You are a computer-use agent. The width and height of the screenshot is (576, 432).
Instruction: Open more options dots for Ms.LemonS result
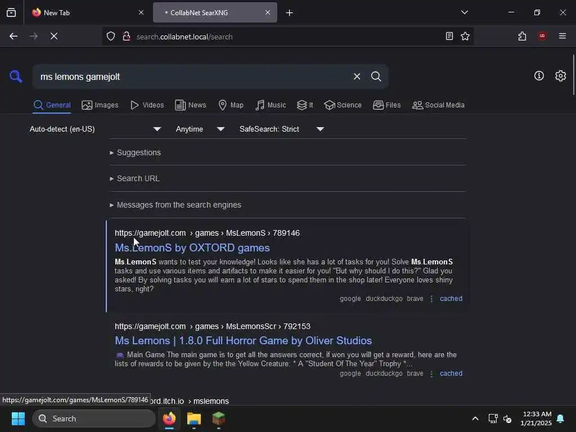pyautogui.click(x=431, y=299)
